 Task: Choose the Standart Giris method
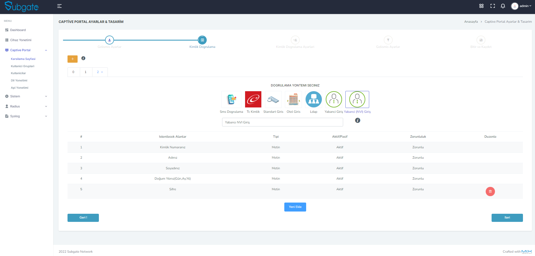273,99
